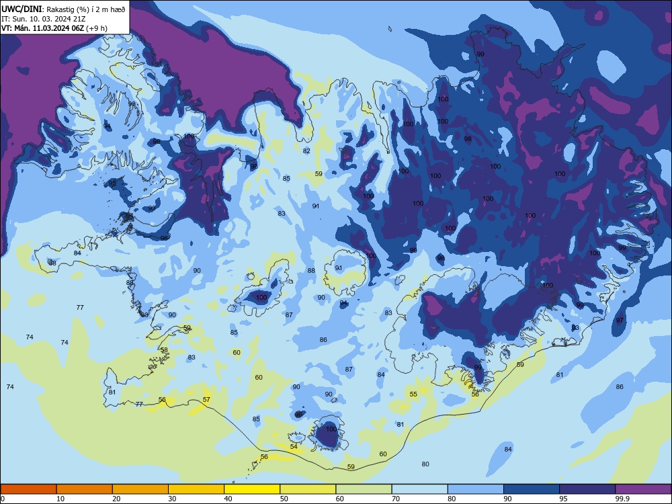Select the purple above-99.9 legend swatch
672x504 pixels.
click(643, 489)
